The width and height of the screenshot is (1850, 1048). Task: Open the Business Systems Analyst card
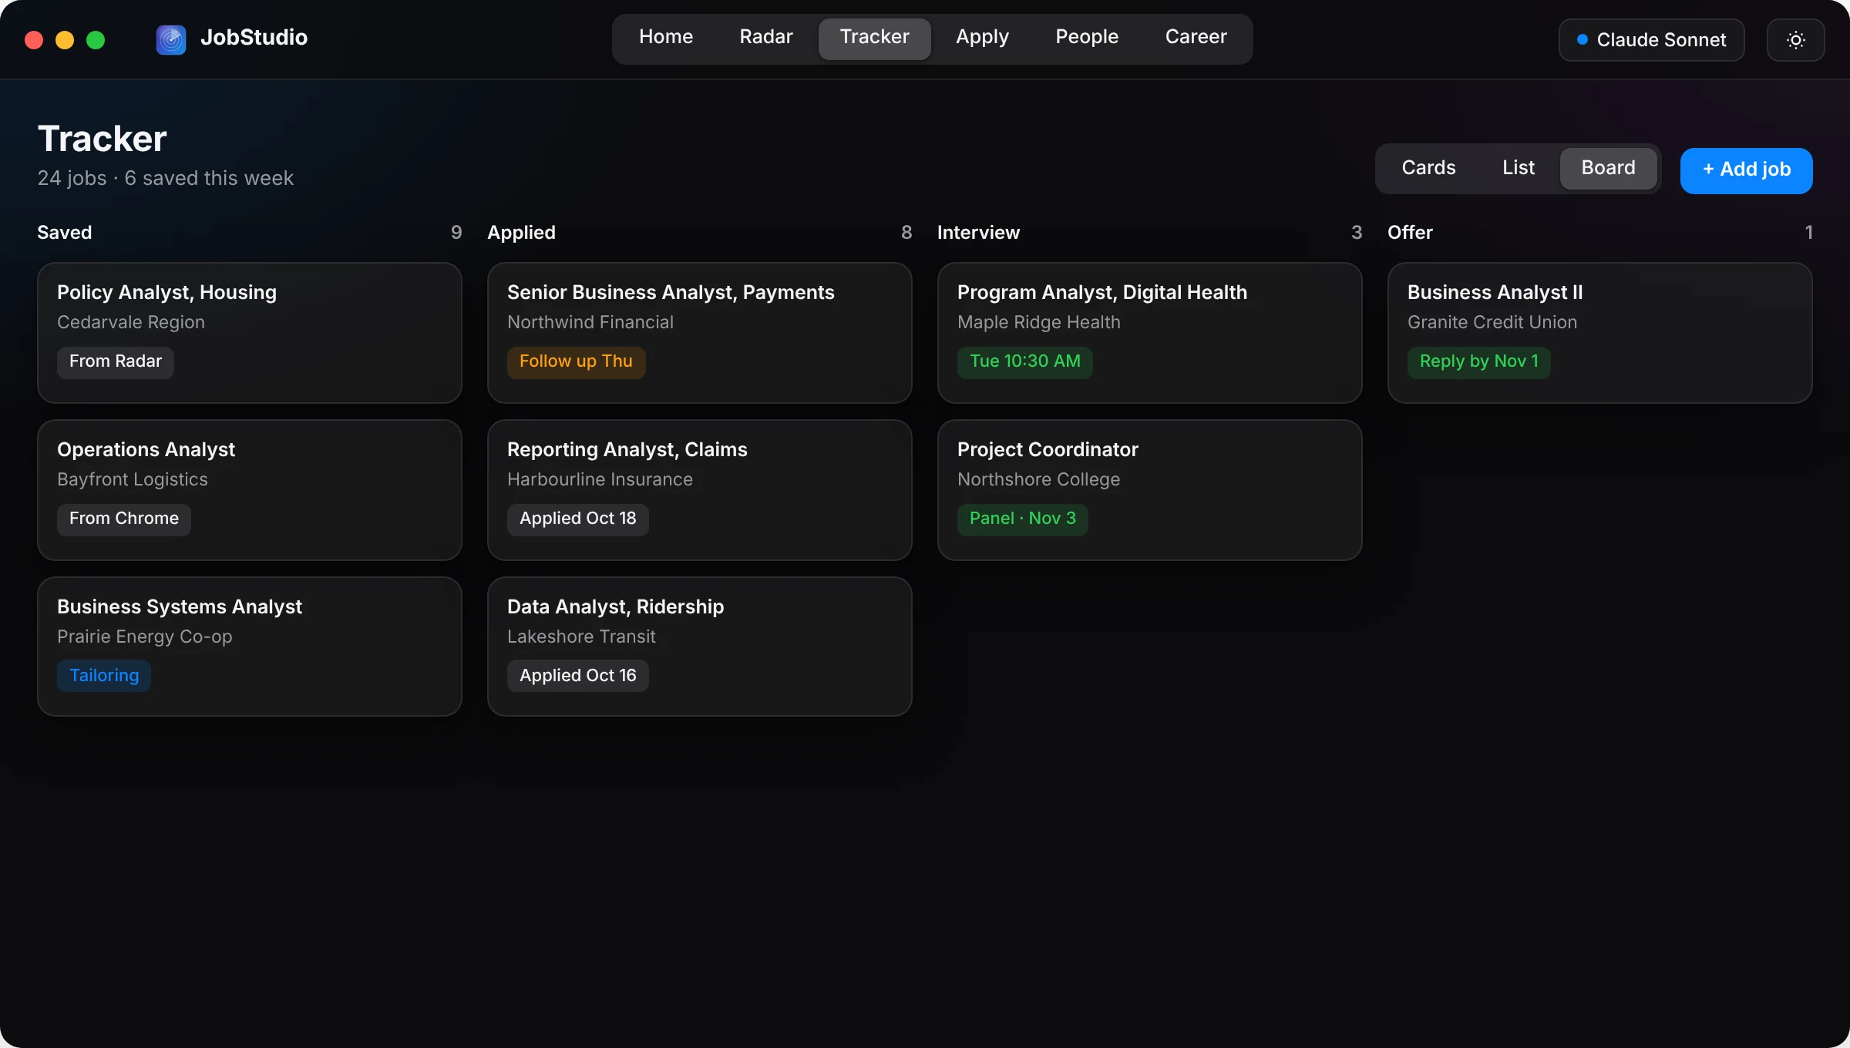click(250, 647)
